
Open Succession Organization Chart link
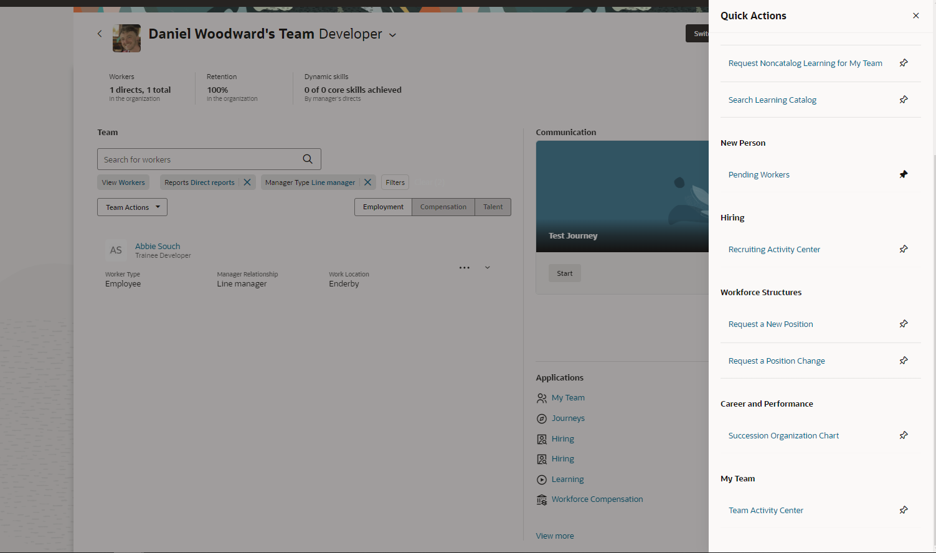click(x=783, y=436)
